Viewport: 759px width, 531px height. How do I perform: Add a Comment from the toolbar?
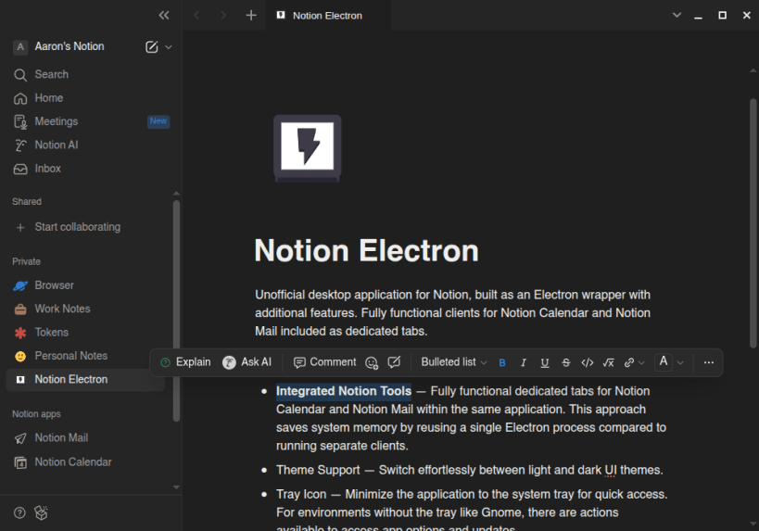point(324,362)
